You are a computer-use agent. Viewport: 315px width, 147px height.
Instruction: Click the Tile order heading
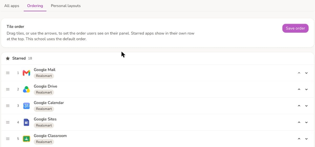pyautogui.click(x=15, y=27)
